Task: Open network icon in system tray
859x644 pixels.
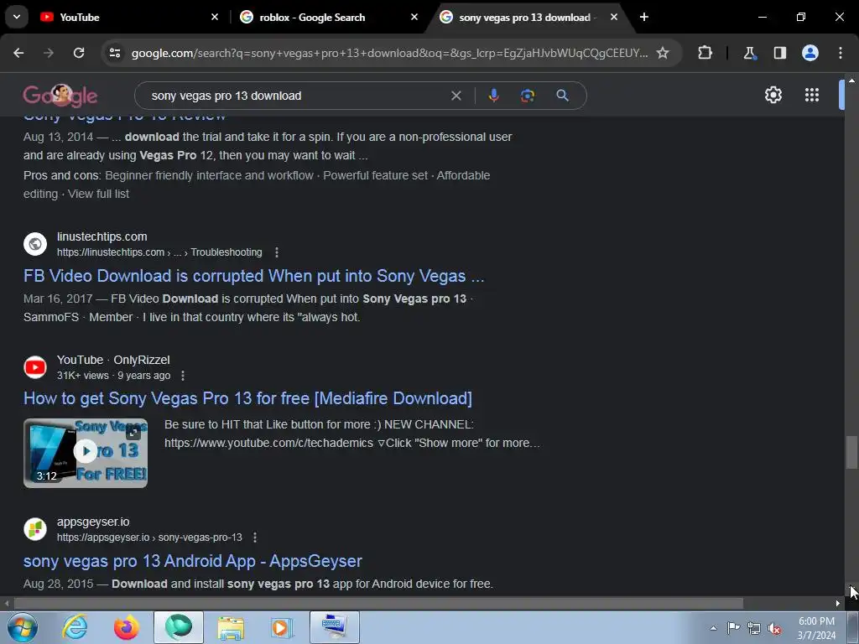Action: point(754,628)
